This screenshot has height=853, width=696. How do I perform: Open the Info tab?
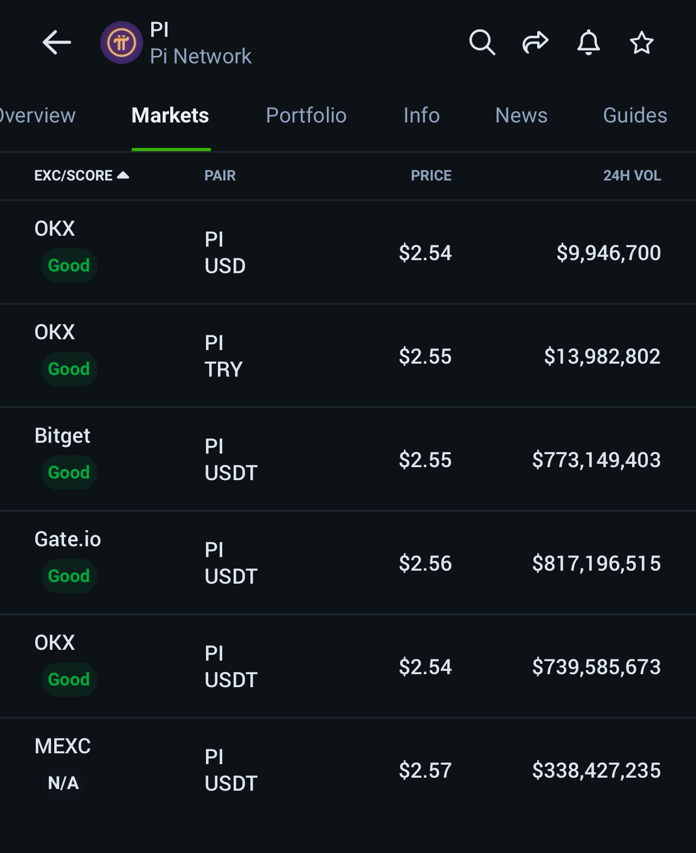[x=422, y=115]
